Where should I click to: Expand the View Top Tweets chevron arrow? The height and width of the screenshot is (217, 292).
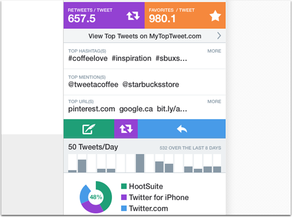(219, 36)
